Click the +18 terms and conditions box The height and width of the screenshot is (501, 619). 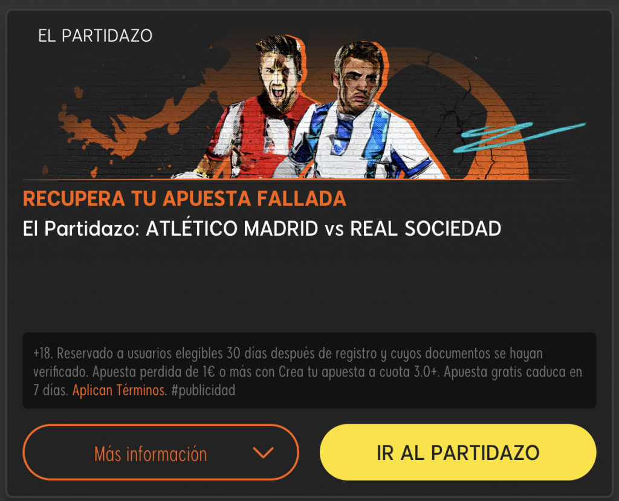click(x=309, y=370)
